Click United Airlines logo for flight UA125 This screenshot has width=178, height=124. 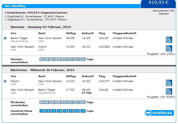click(169, 40)
